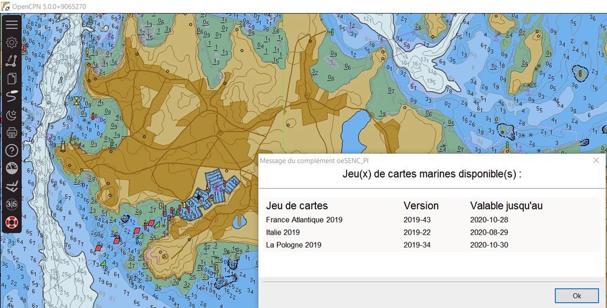
Task: Open the hamburger menu in the toolbar
Action: pyautogui.click(x=12, y=24)
